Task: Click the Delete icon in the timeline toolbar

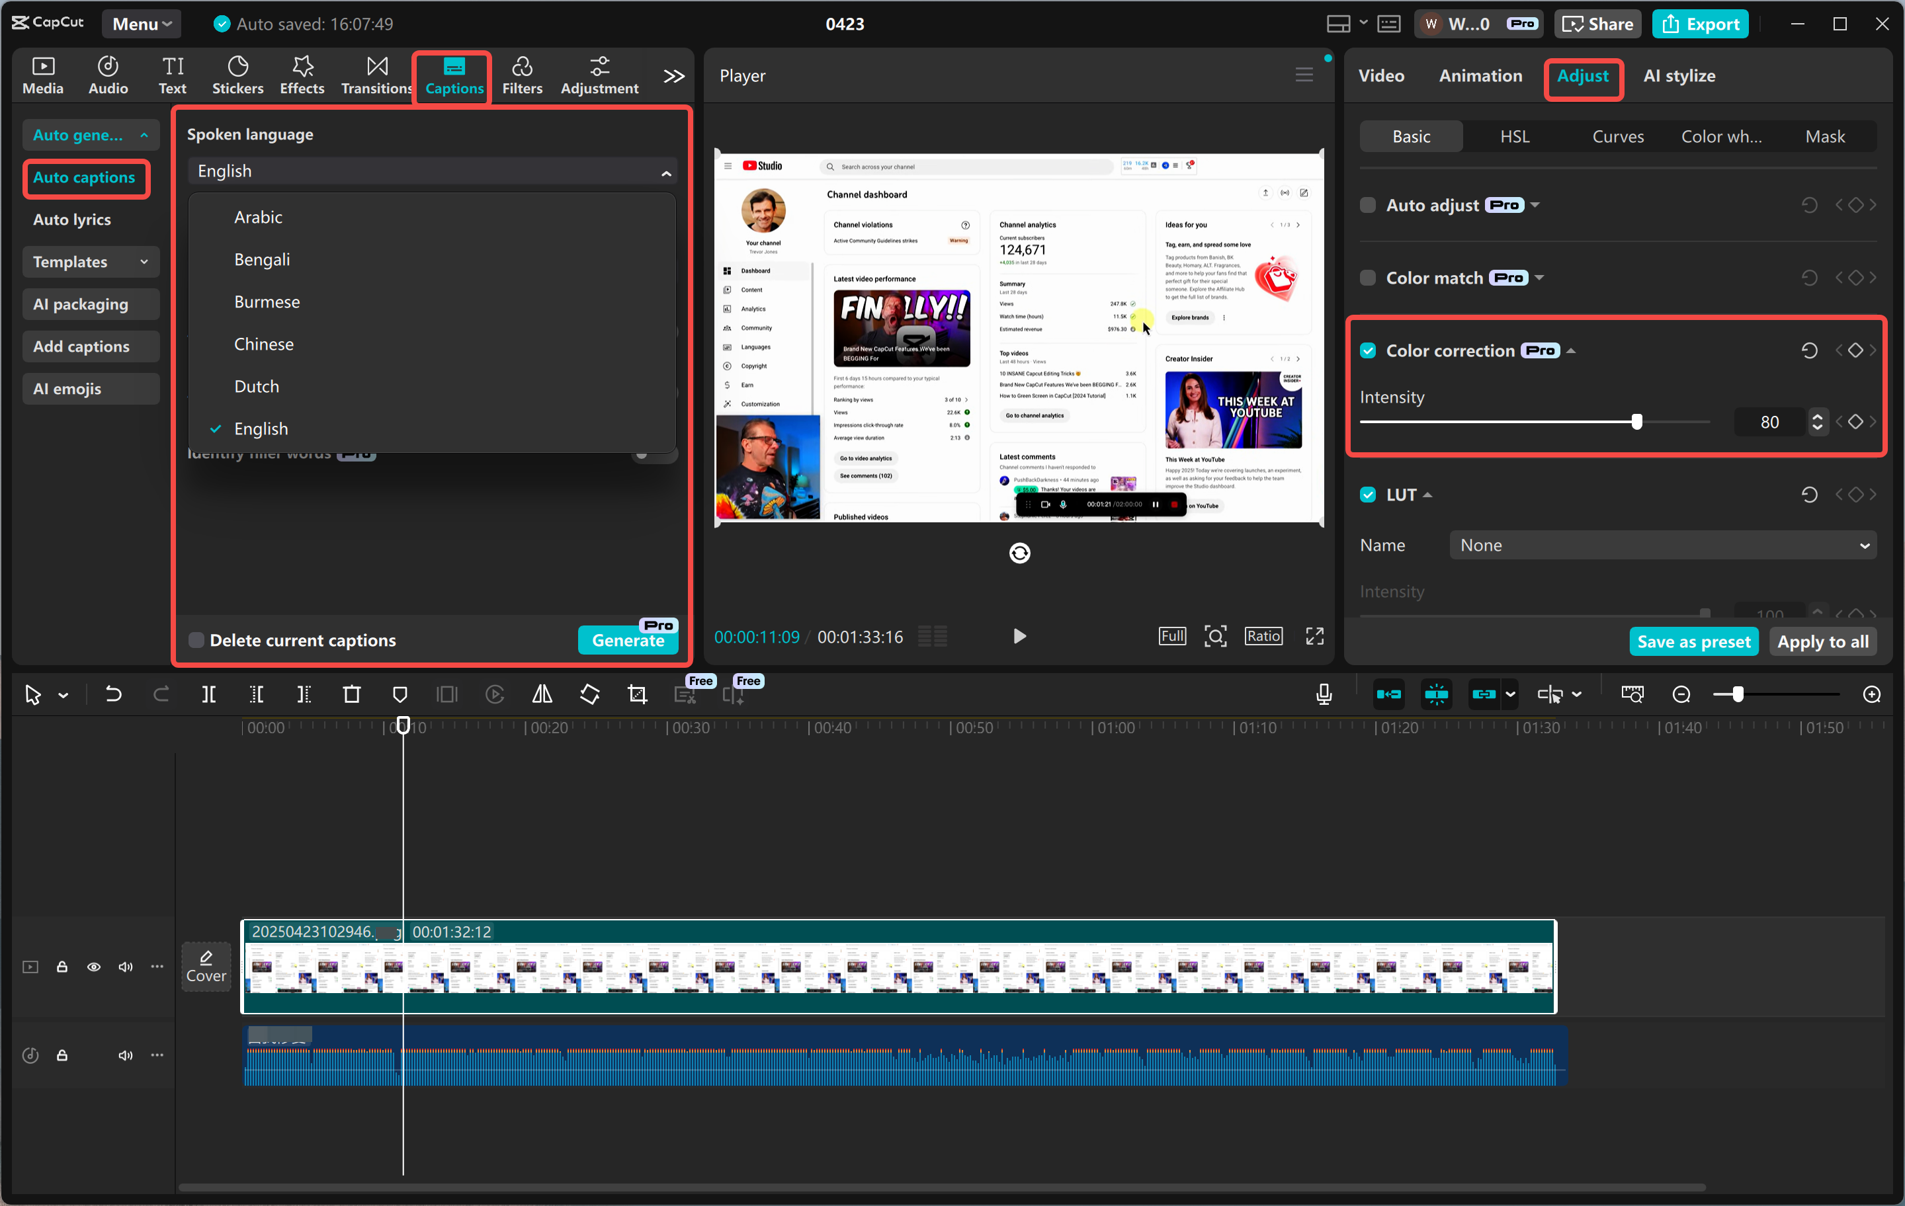Action: [x=351, y=694]
